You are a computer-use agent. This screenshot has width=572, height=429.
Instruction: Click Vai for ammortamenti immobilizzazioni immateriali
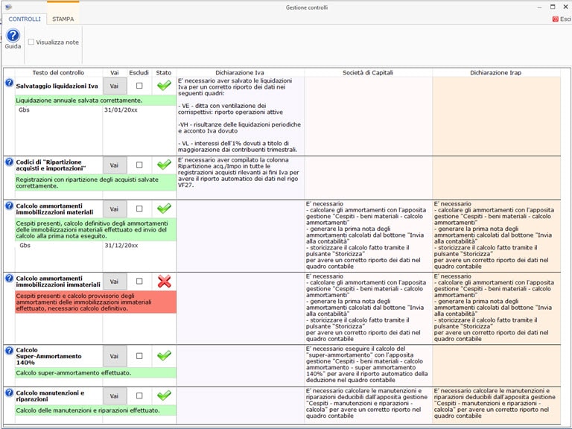coord(115,282)
